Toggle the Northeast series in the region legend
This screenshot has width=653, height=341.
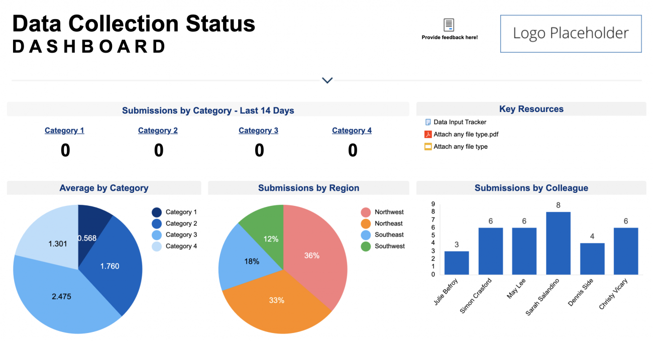[x=365, y=223]
